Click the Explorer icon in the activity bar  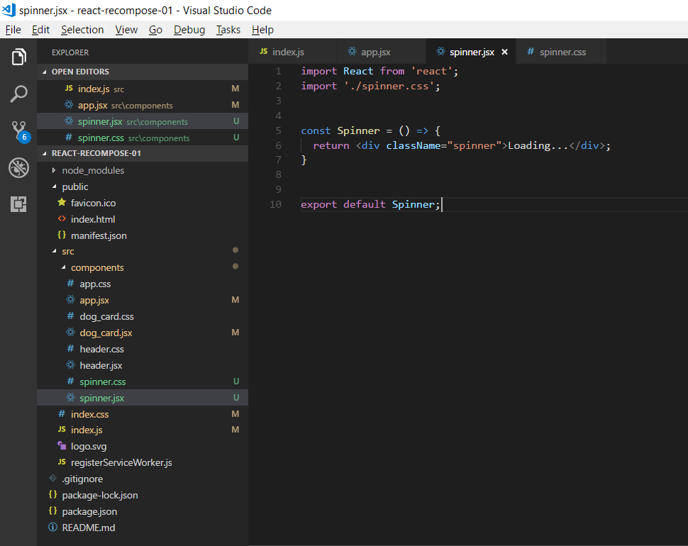pos(18,57)
